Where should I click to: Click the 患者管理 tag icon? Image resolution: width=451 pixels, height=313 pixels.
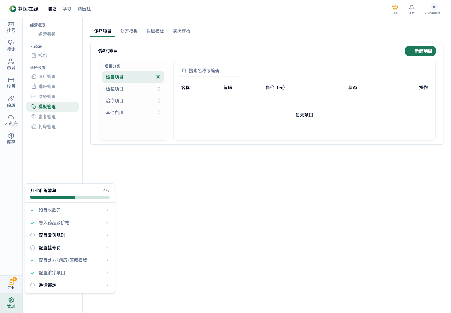[x=34, y=117]
